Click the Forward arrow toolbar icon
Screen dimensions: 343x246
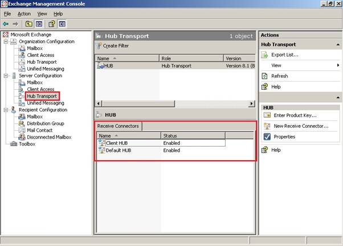click(x=15, y=24)
